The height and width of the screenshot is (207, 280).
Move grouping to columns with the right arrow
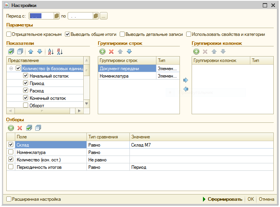tap(186, 80)
